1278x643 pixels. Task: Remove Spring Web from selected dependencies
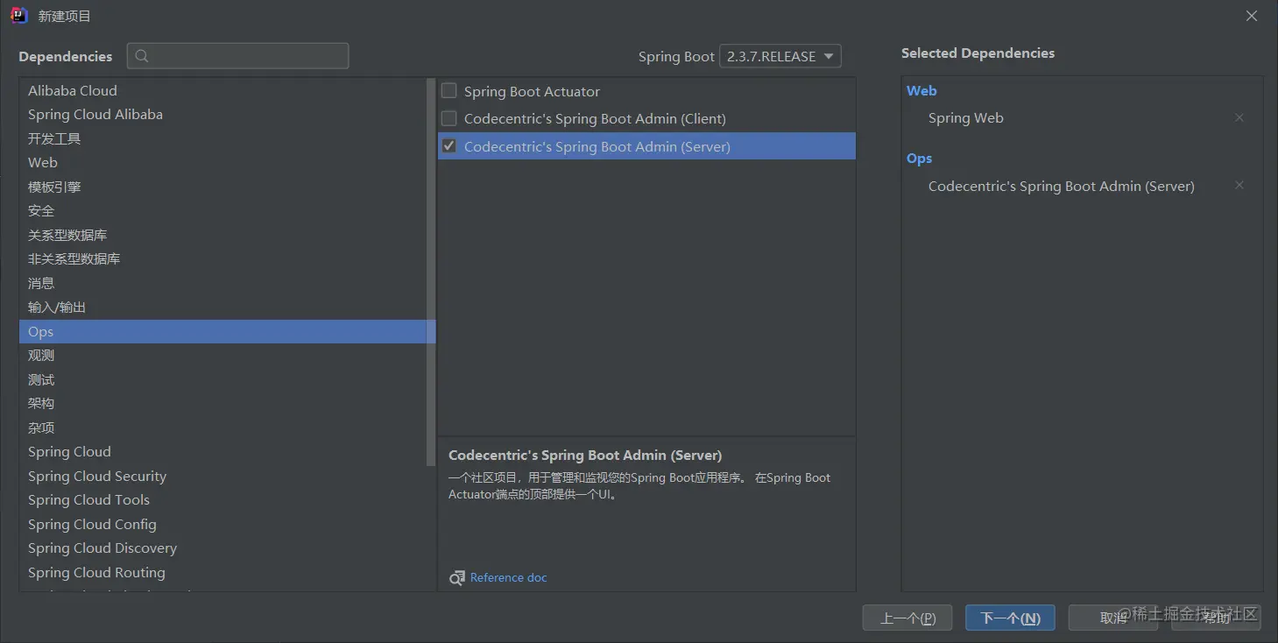tap(1239, 117)
